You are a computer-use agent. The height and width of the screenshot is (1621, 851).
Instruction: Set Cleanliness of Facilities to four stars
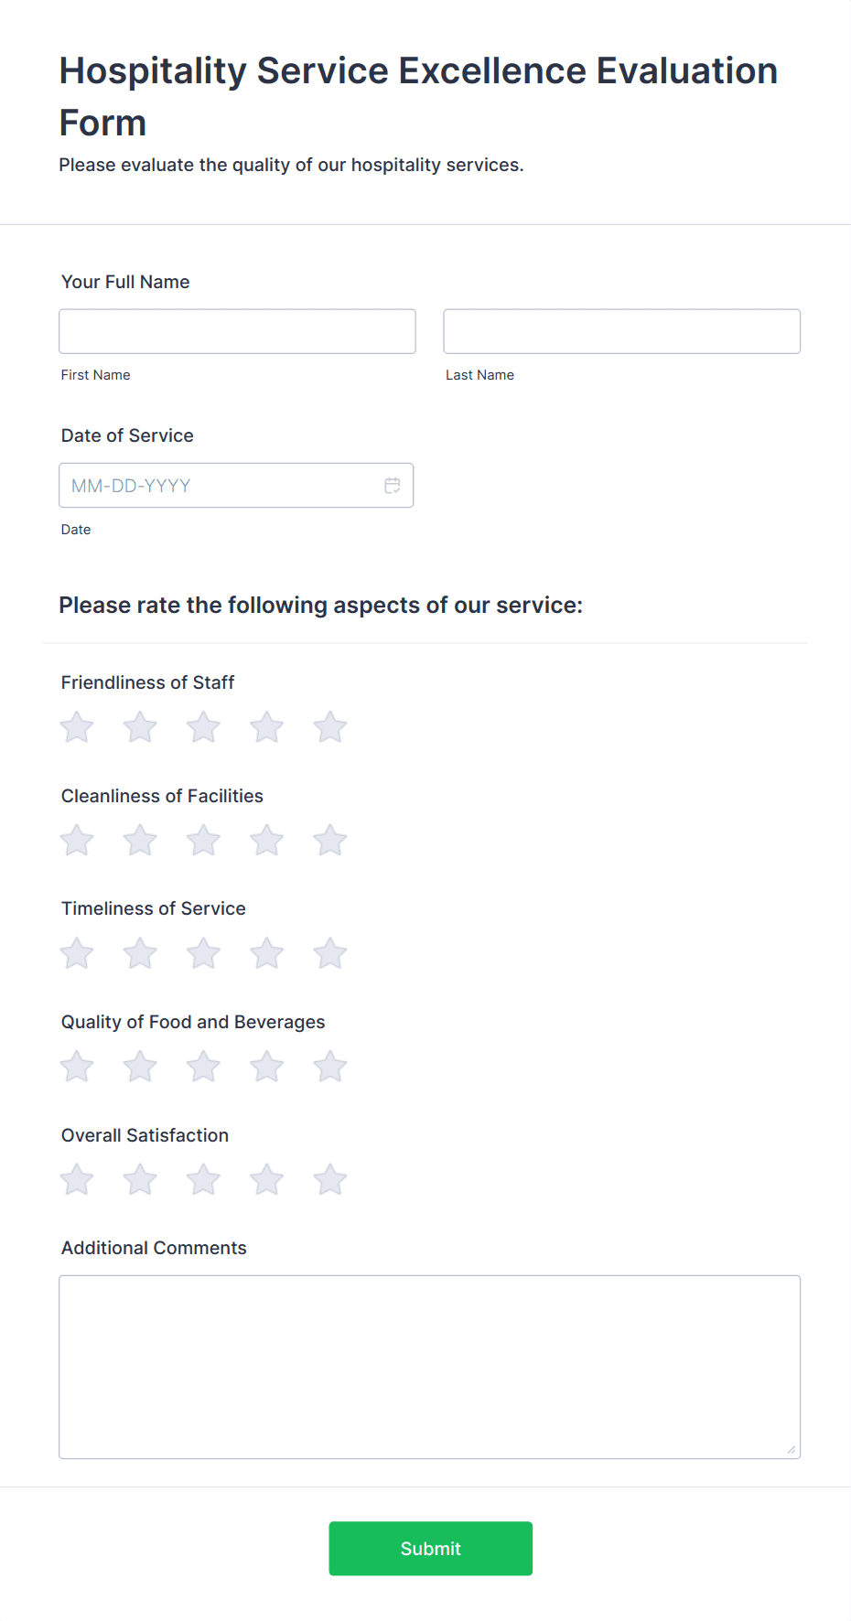[267, 841]
